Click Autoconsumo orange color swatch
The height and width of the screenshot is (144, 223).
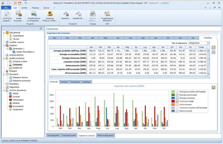tap(173, 105)
